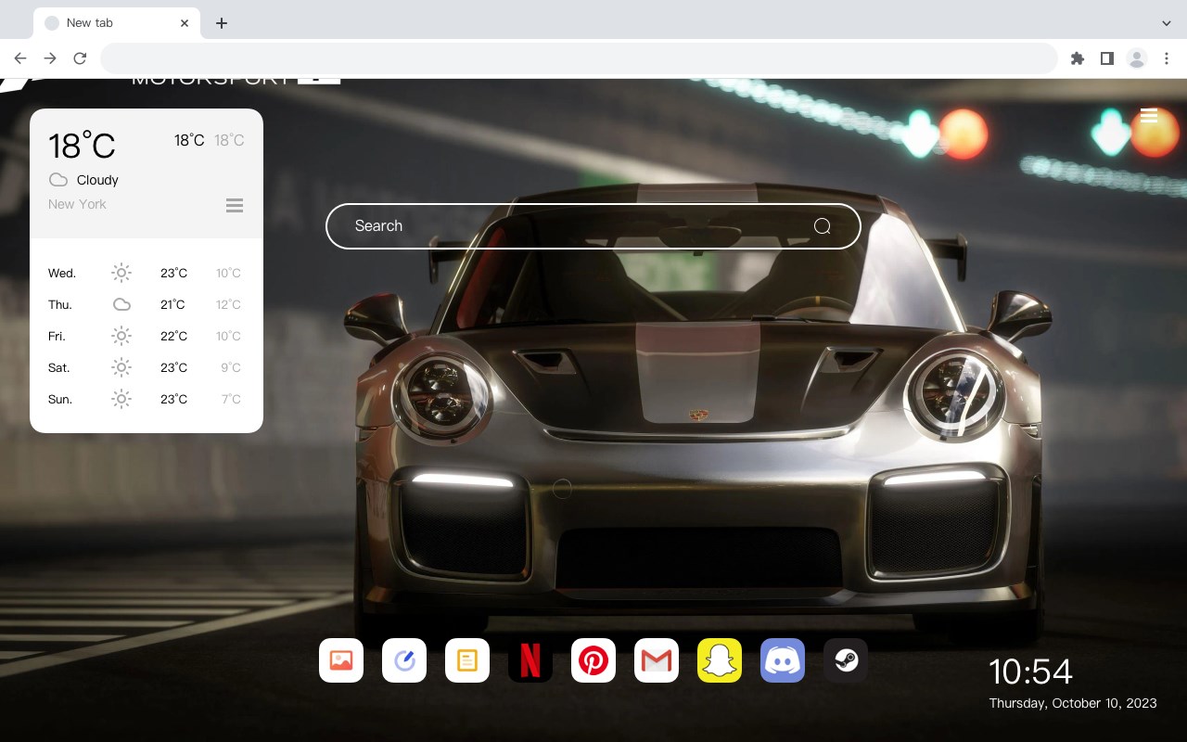Image resolution: width=1187 pixels, height=742 pixels.
Task: Close the "New tab" tab
Action: tap(185, 23)
